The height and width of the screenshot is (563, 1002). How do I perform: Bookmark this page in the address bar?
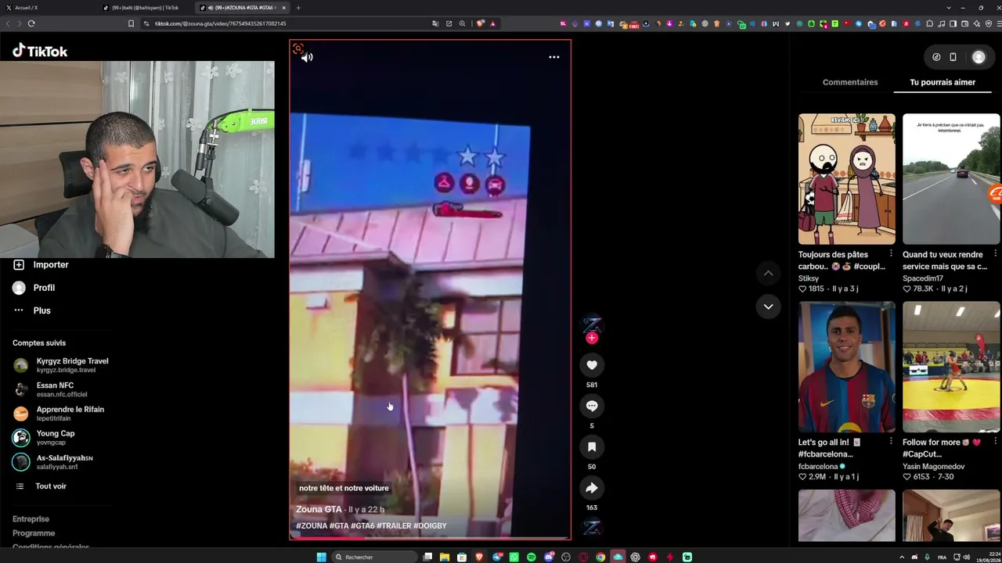131,23
